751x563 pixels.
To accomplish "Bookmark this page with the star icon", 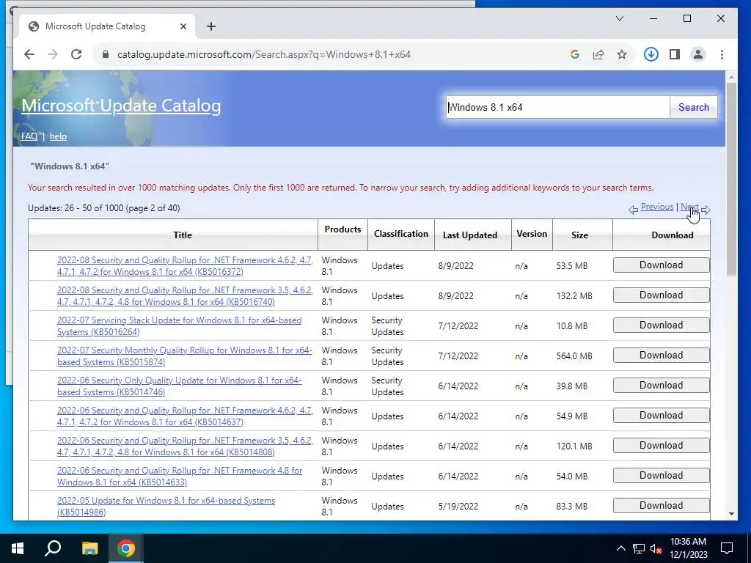I will click(622, 54).
